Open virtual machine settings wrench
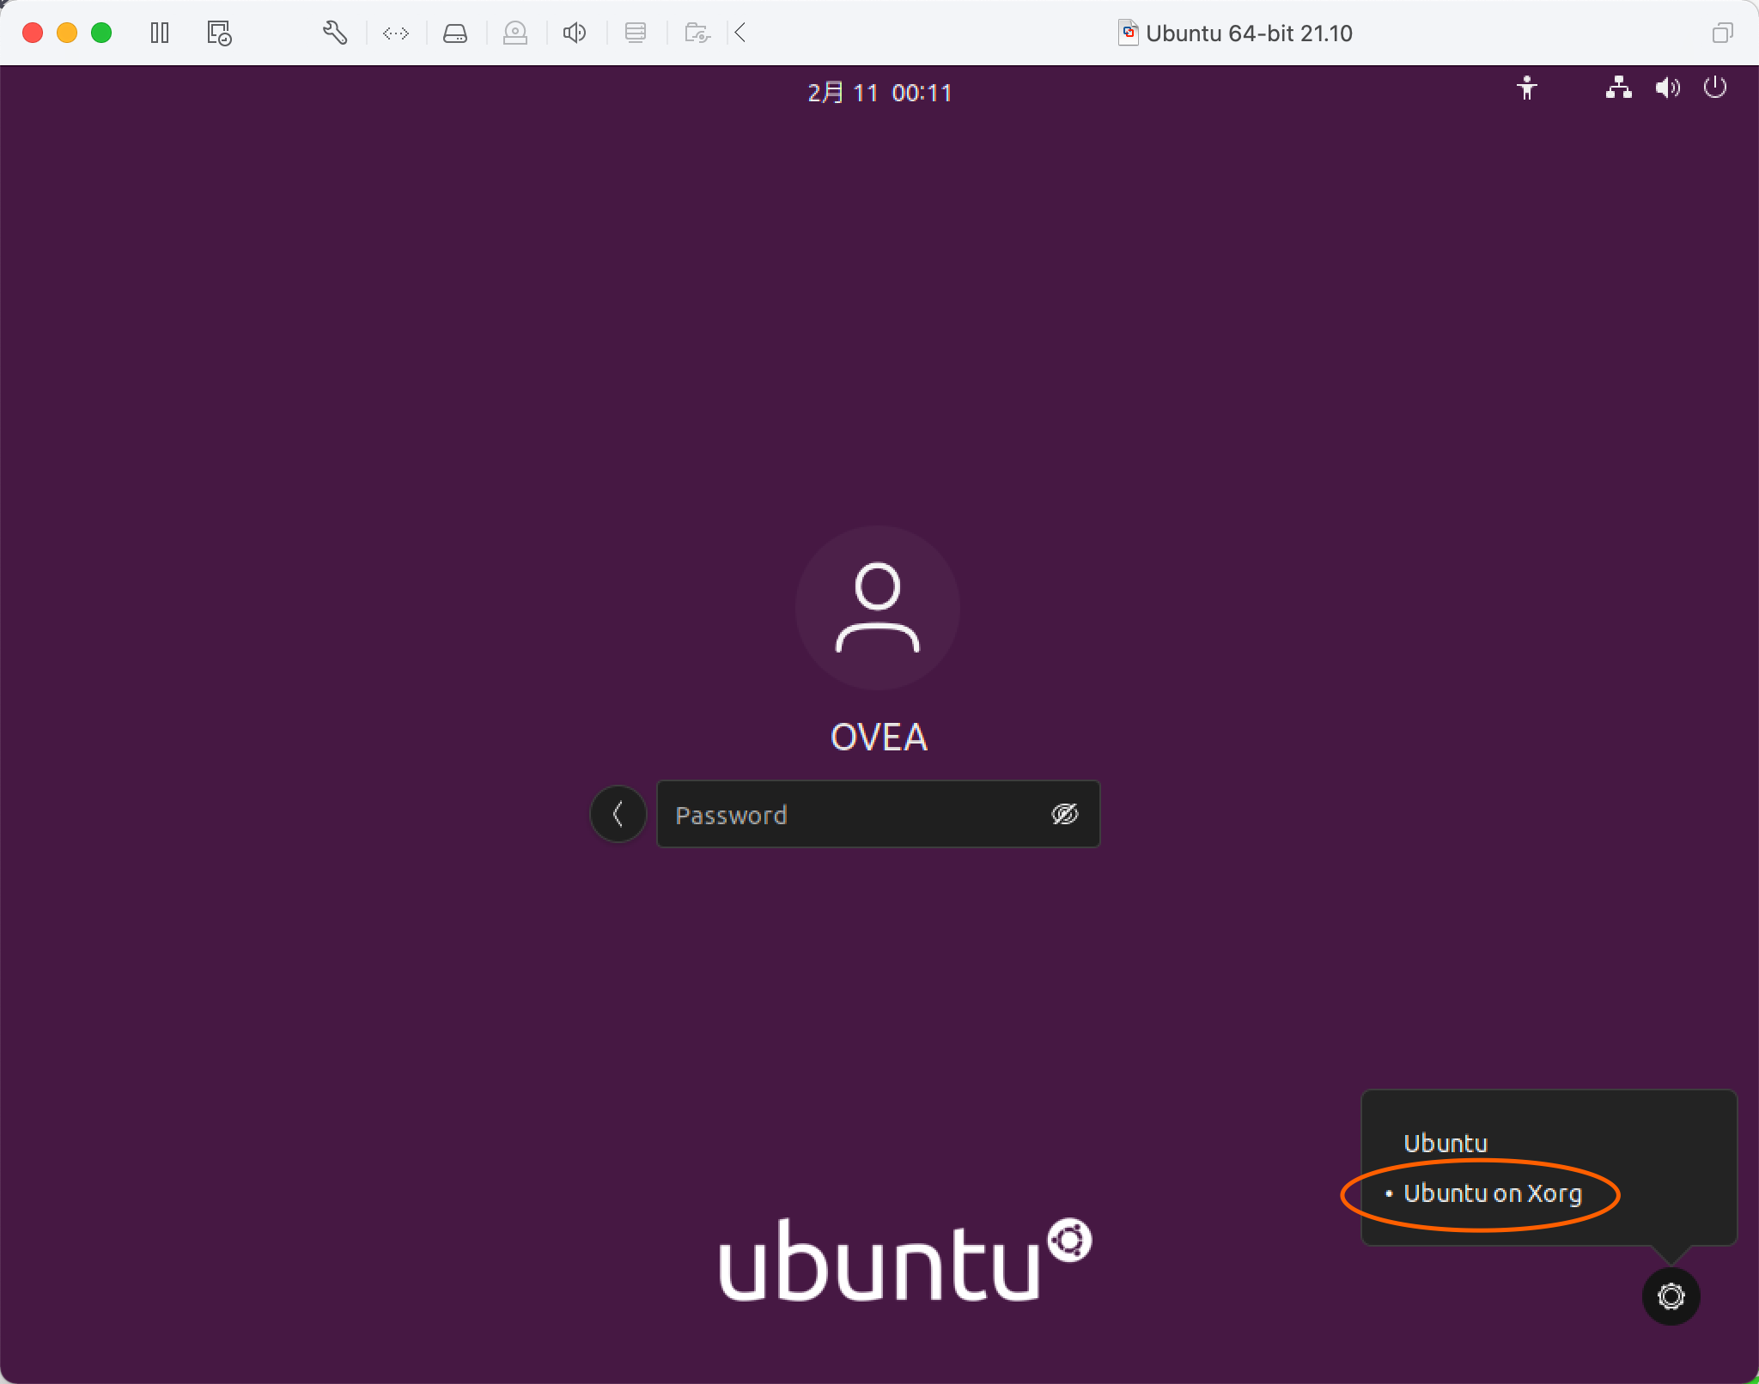This screenshot has height=1384, width=1759. (334, 33)
